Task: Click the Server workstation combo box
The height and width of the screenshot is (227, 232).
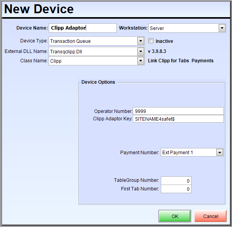Action: click(187, 28)
